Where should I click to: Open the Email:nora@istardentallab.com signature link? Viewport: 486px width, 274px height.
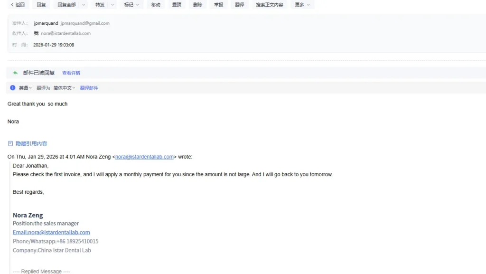tap(51, 232)
